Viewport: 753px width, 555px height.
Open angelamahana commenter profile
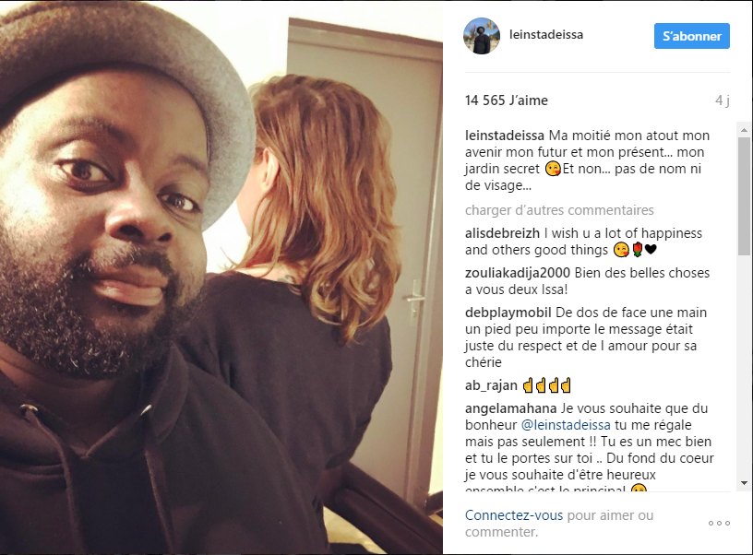(510, 408)
